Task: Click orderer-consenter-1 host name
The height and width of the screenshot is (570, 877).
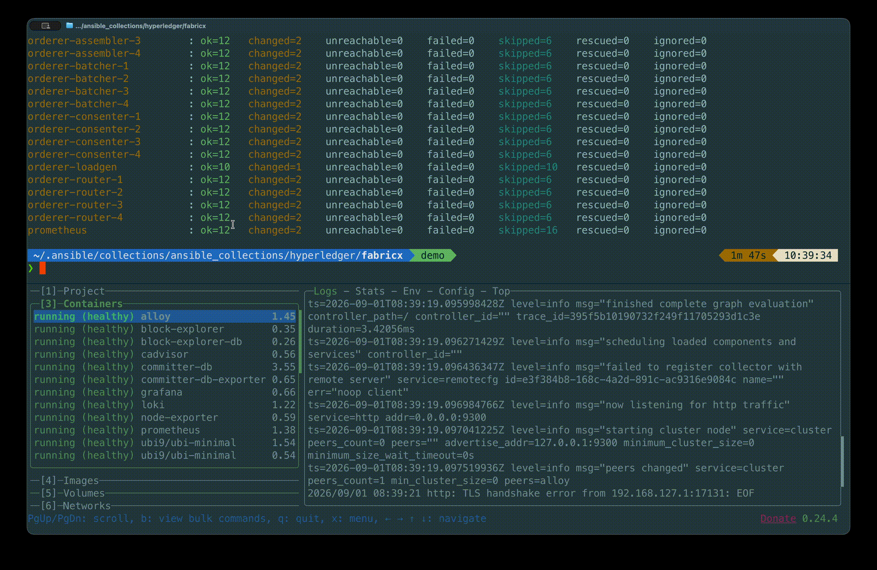Action: tap(84, 116)
